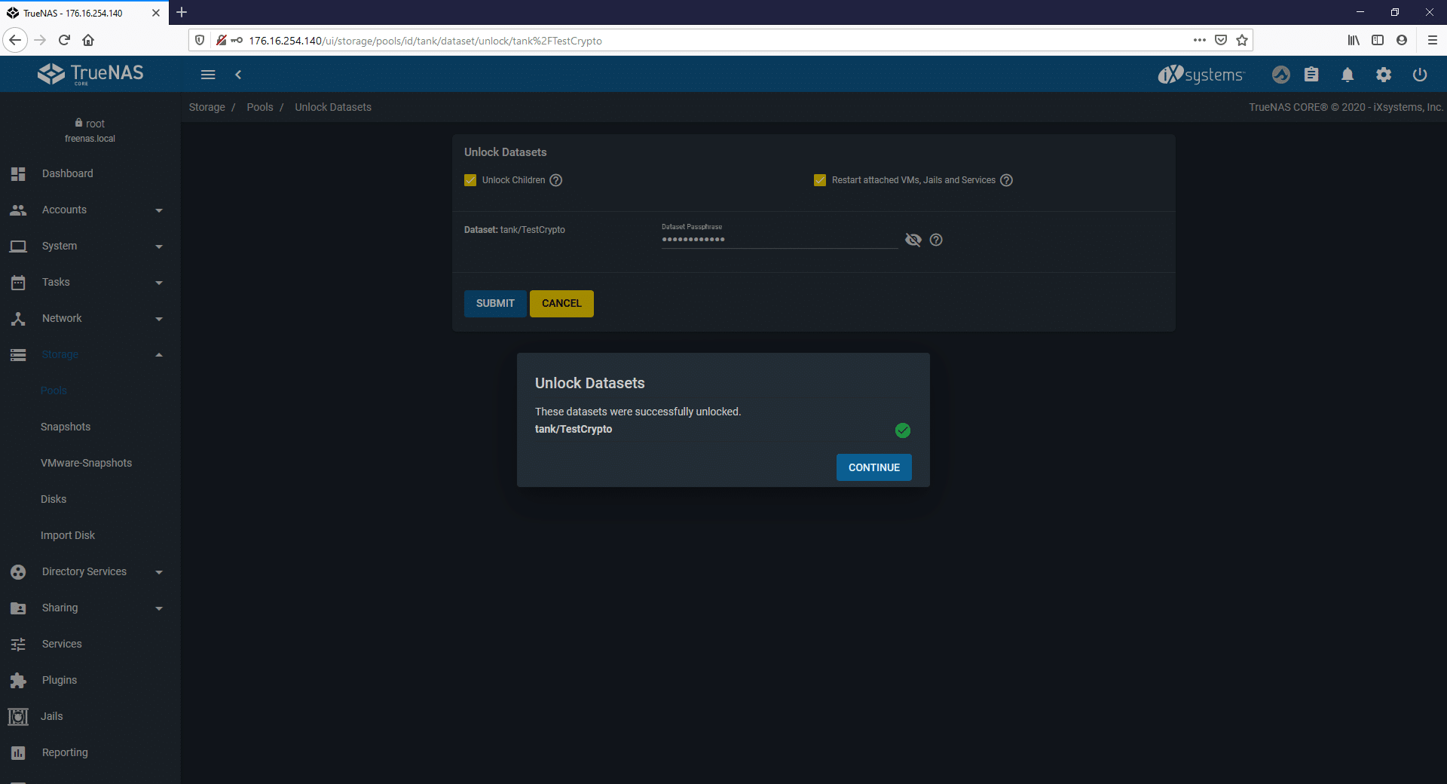The height and width of the screenshot is (784, 1447).
Task: Open Import Disk under Storage
Action: [x=68, y=535]
